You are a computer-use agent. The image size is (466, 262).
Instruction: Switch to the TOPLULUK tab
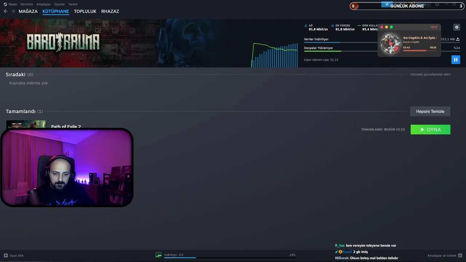pyautogui.click(x=85, y=11)
